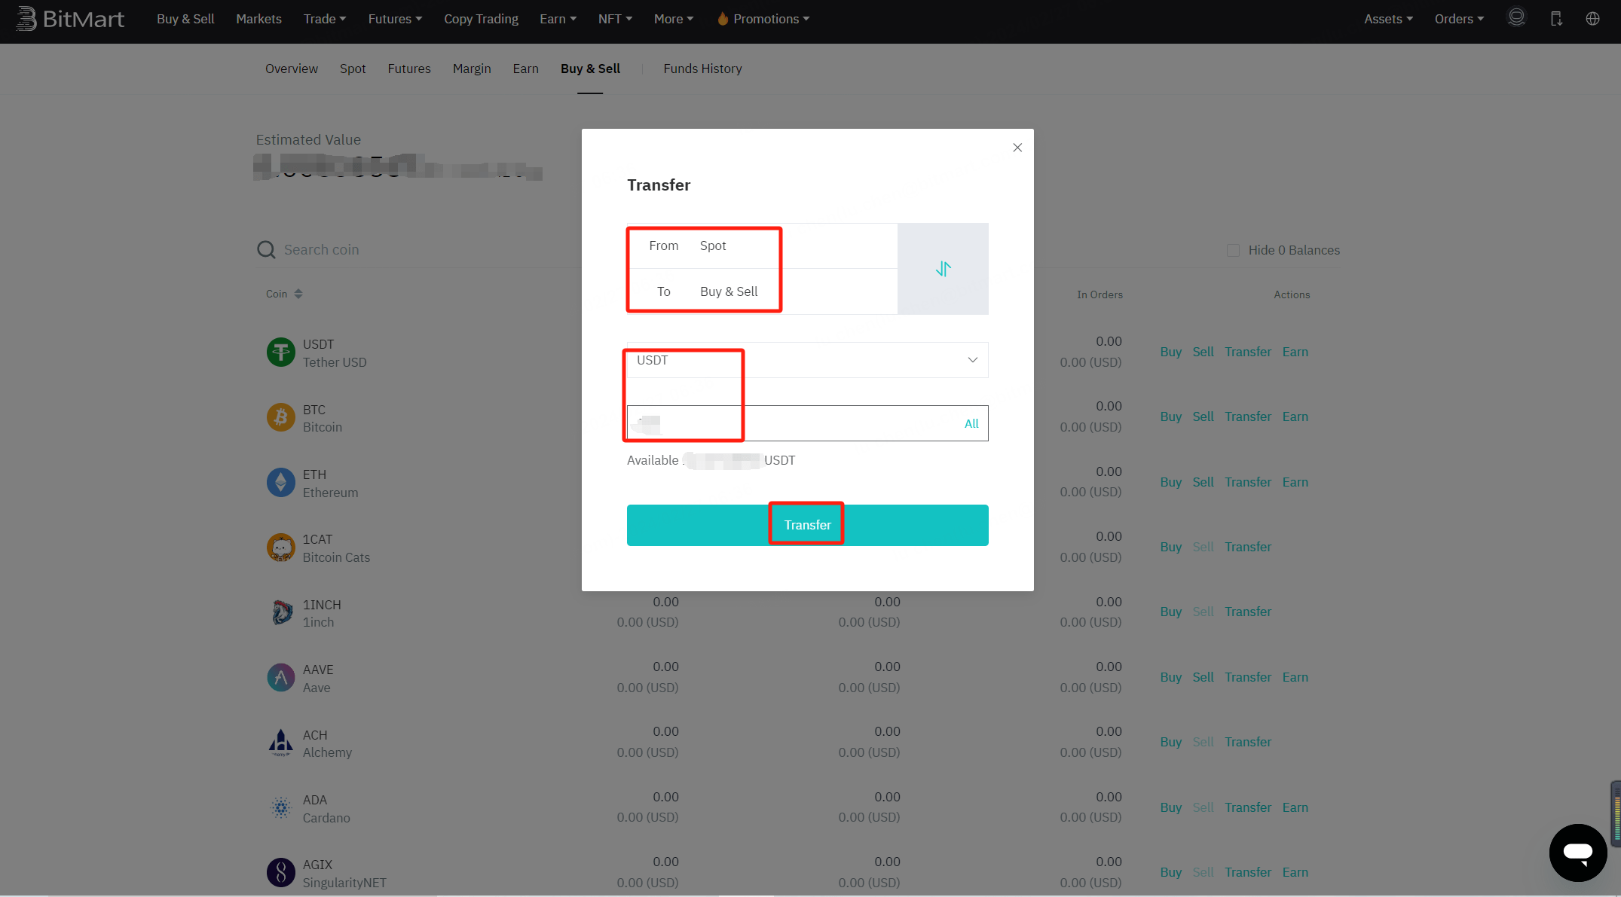Click the Tether USDT coin icon
The image size is (1621, 897).
[x=280, y=352]
